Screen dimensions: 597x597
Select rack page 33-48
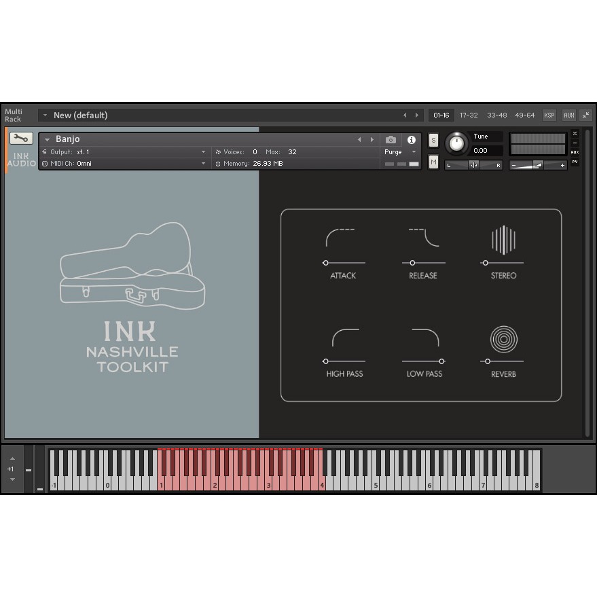click(497, 115)
